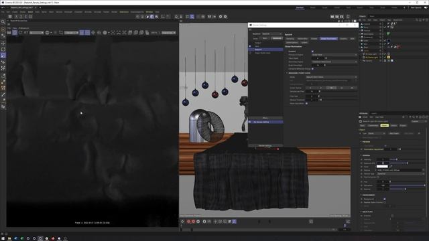
Task: Switch to the Optimizations tab
Action: point(292,43)
